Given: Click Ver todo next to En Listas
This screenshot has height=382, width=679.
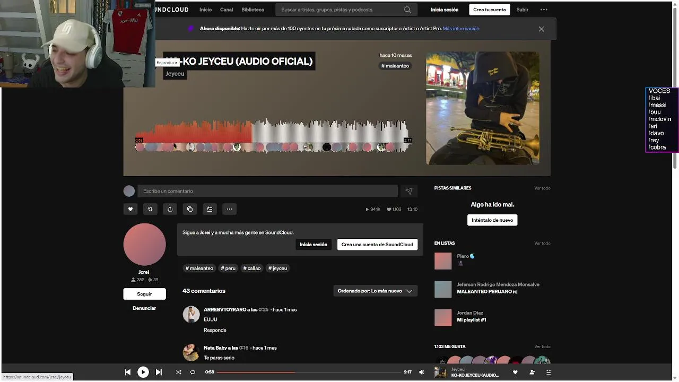Looking at the screenshot, I should (542, 244).
